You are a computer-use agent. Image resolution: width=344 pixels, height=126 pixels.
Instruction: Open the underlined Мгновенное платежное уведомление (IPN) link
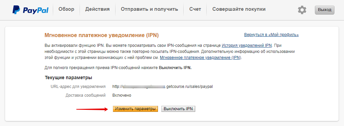[200, 58]
